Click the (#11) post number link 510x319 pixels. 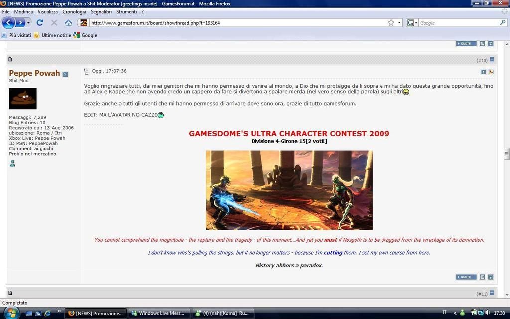tap(482, 294)
